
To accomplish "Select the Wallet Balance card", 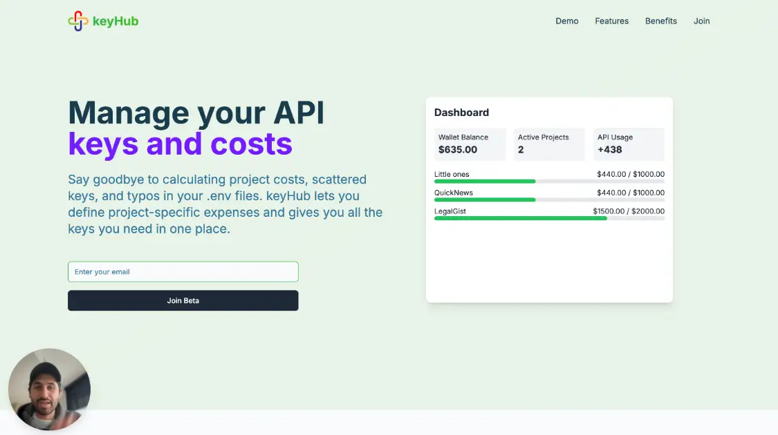I will click(x=470, y=144).
